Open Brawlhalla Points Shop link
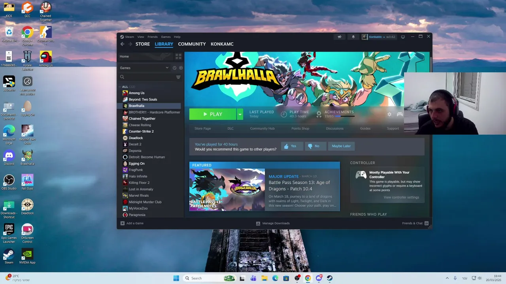506x284 pixels. 300,129
